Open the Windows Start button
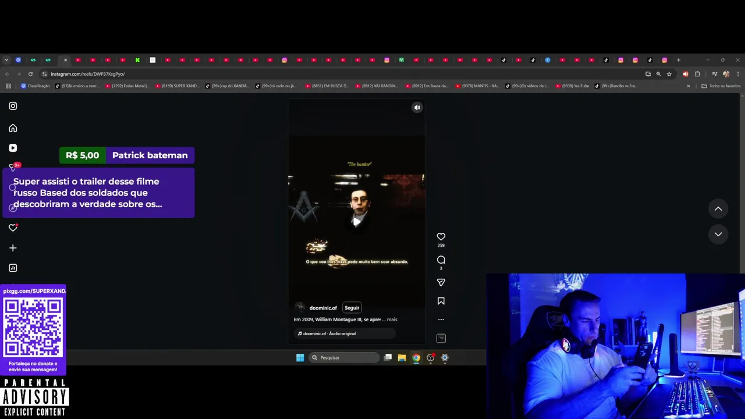The width and height of the screenshot is (745, 419). (300, 358)
